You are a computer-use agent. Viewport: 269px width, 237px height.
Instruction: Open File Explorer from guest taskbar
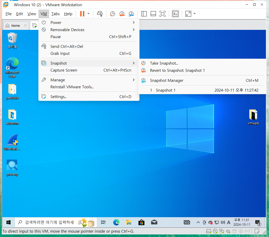[129, 222]
